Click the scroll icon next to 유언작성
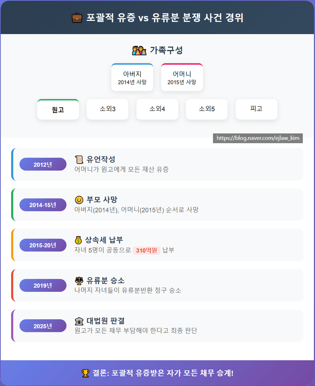The height and width of the screenshot is (386, 315). 79,160
